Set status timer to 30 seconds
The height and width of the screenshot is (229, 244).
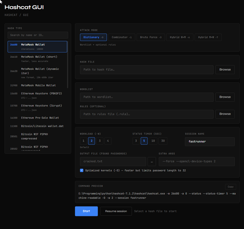[x=163, y=141]
